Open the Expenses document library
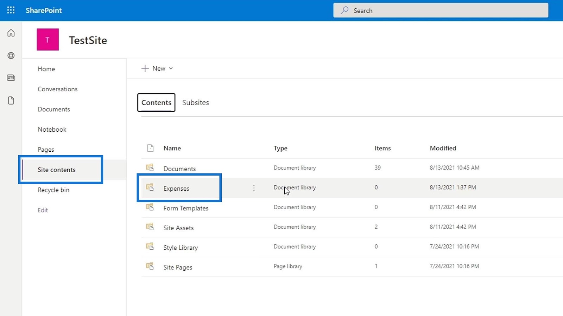Viewport: 563px width, 316px height. point(176,189)
